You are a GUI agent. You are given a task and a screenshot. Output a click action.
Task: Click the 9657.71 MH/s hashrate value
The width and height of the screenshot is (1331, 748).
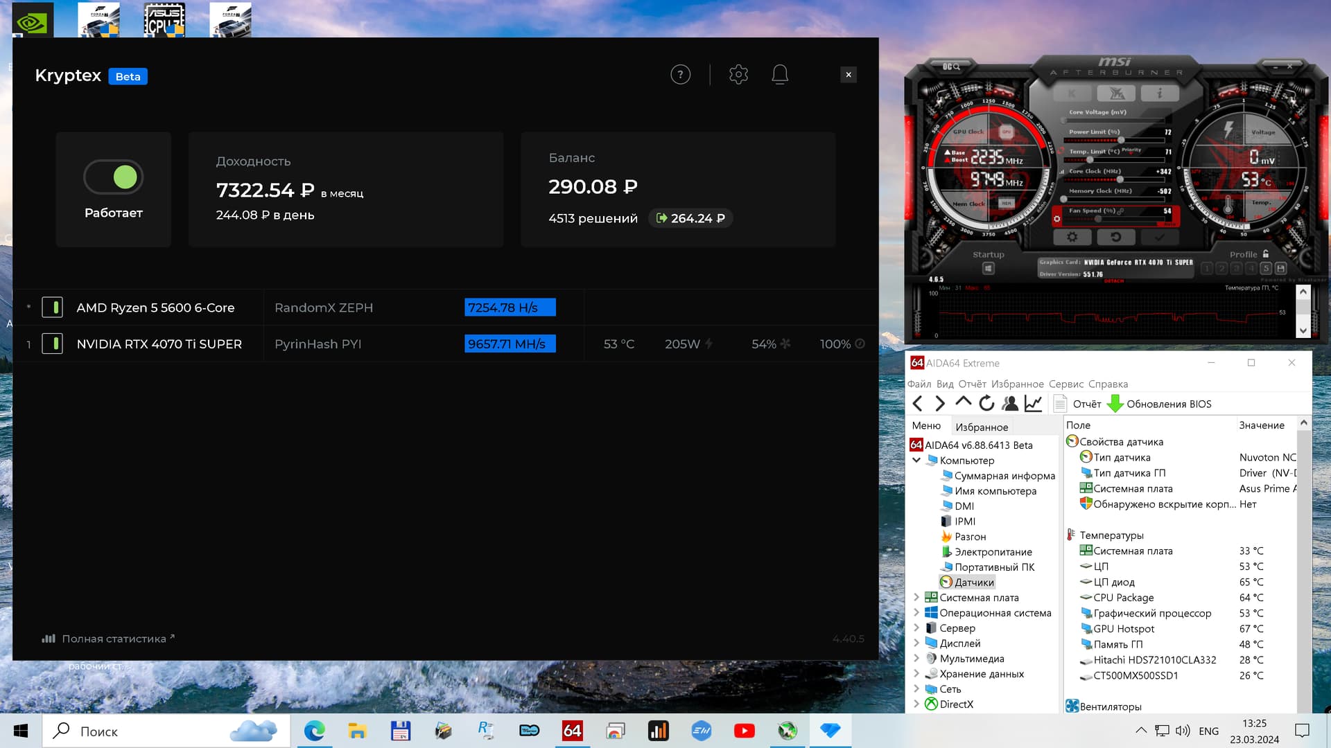[510, 344]
